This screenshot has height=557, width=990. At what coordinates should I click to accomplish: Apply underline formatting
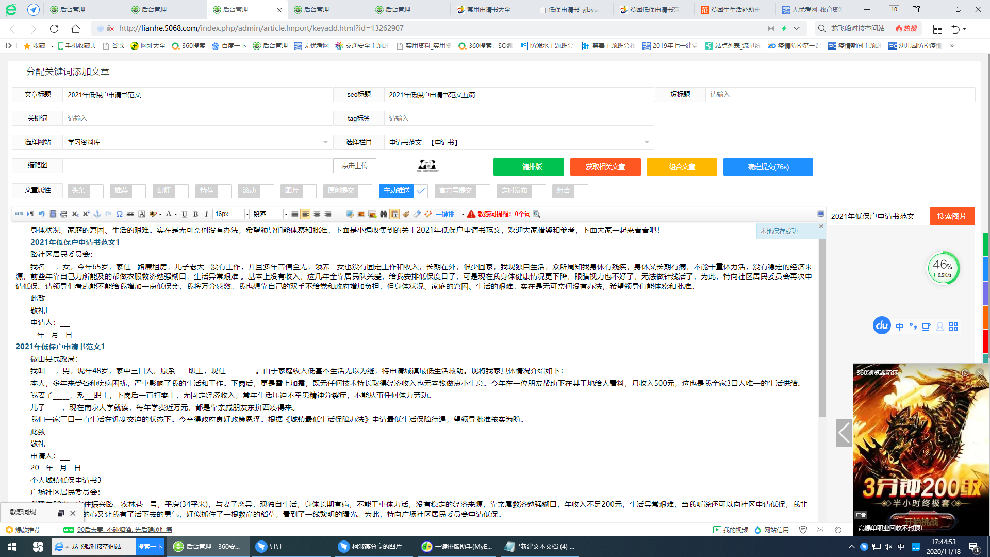[184, 214]
